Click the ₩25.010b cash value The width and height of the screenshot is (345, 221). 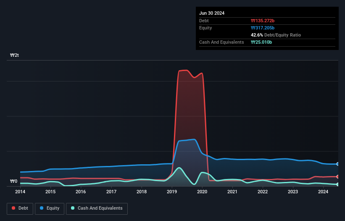(x=261, y=42)
